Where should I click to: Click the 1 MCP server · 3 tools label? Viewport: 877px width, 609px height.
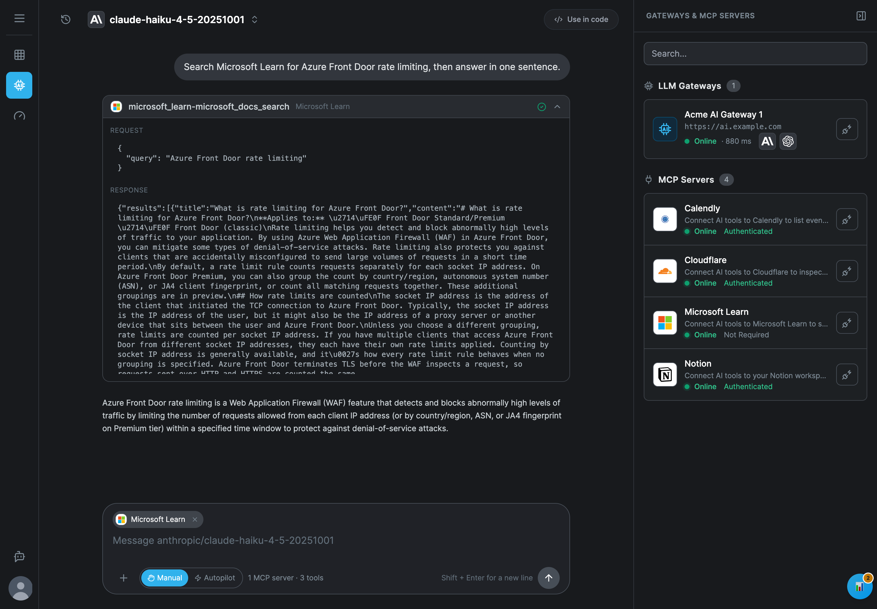285,578
